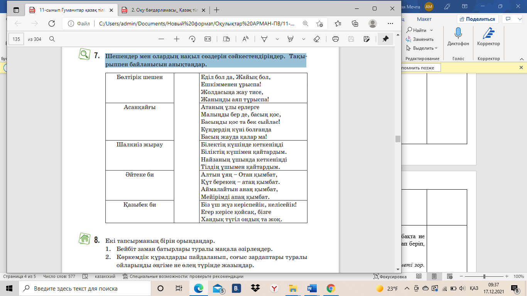The height and width of the screenshot is (296, 527).
Task: Zoom out of the PDF
Action: tap(161, 39)
